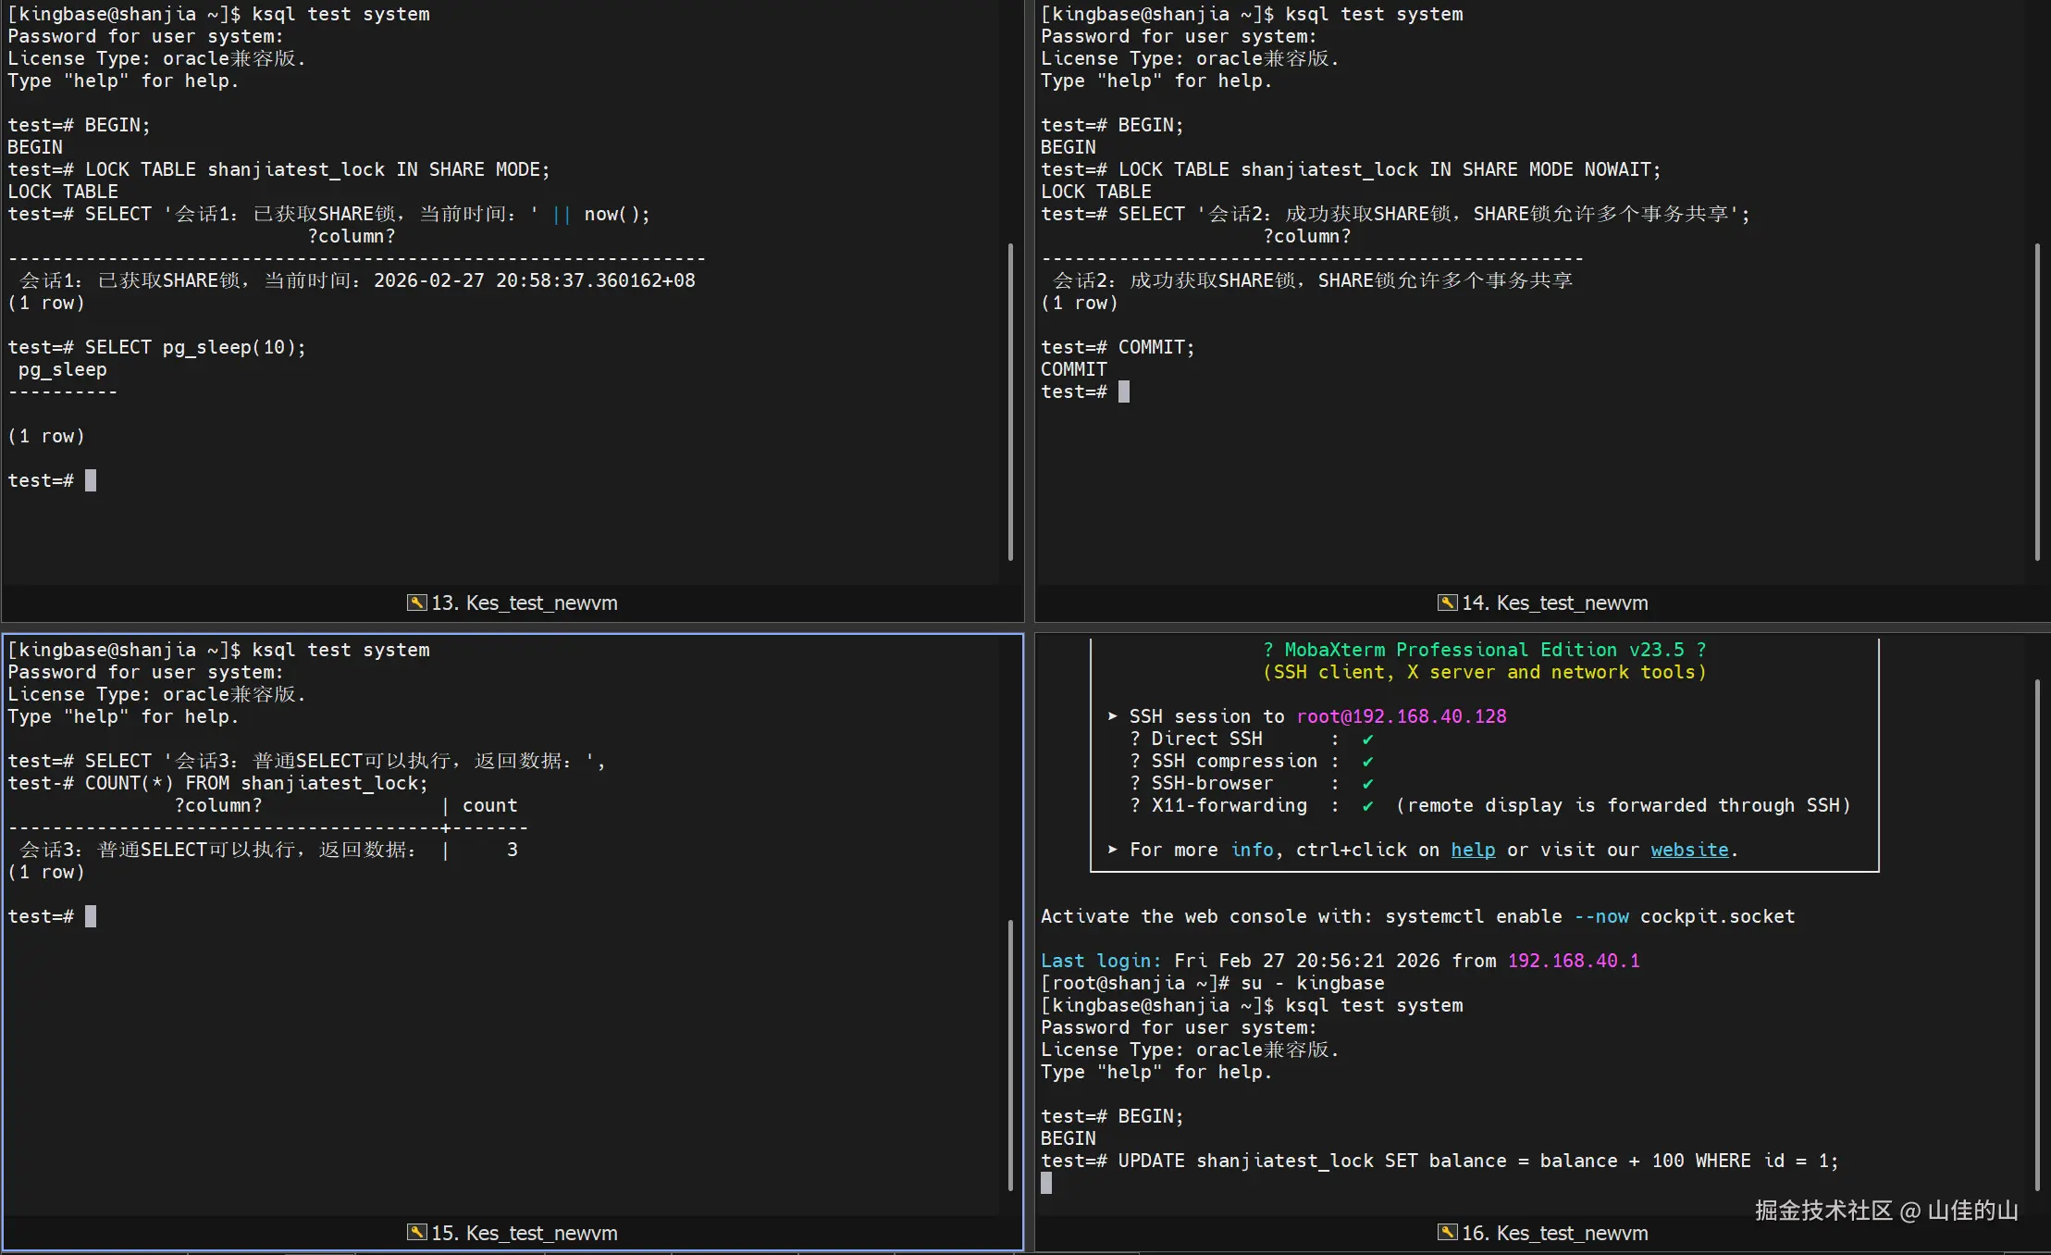This screenshot has width=2051, height=1255.
Task: Click the terminal icon on tab 15
Action: click(x=416, y=1233)
